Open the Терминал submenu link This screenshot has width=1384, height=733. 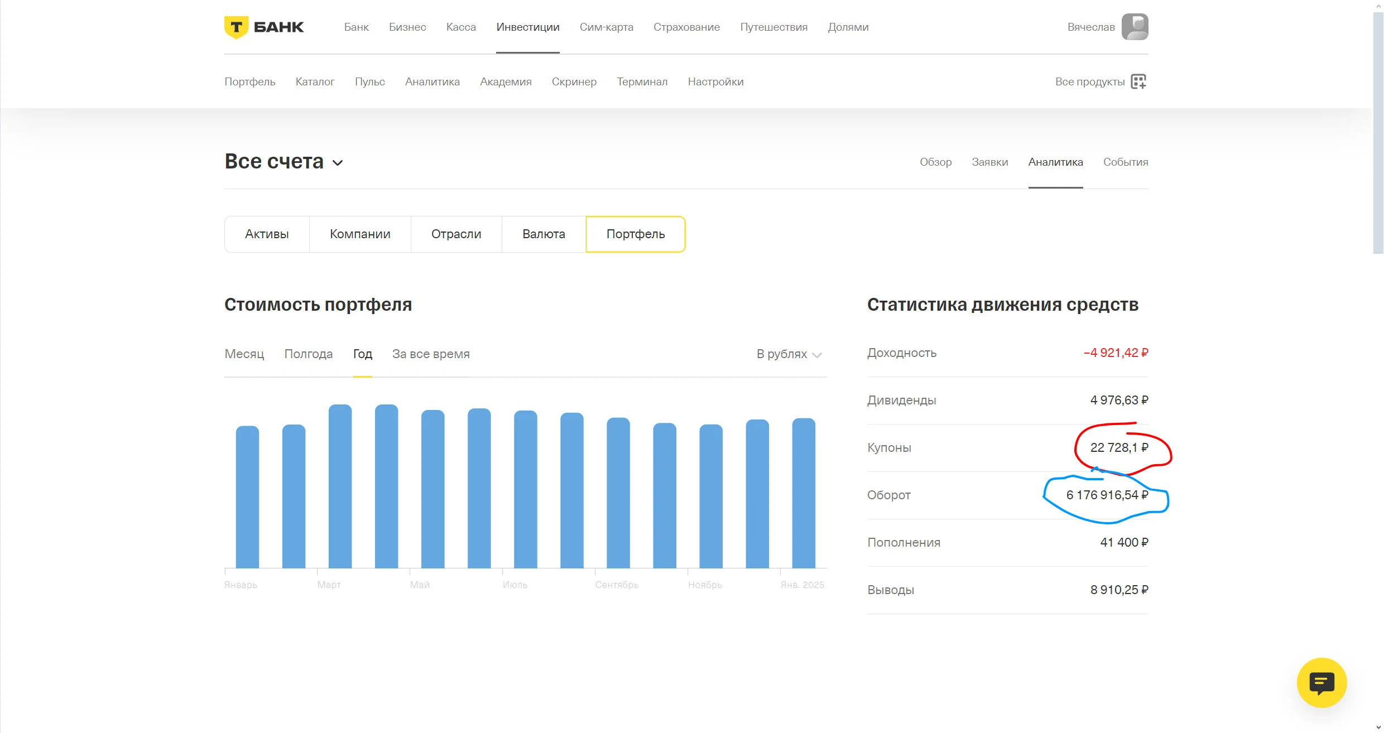[x=642, y=81]
